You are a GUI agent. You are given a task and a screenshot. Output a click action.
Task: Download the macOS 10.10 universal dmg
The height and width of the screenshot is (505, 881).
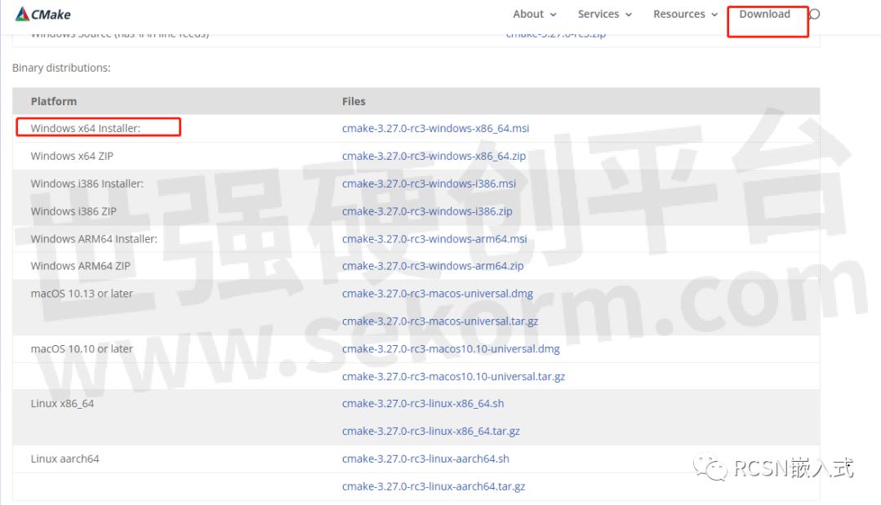[x=451, y=349]
